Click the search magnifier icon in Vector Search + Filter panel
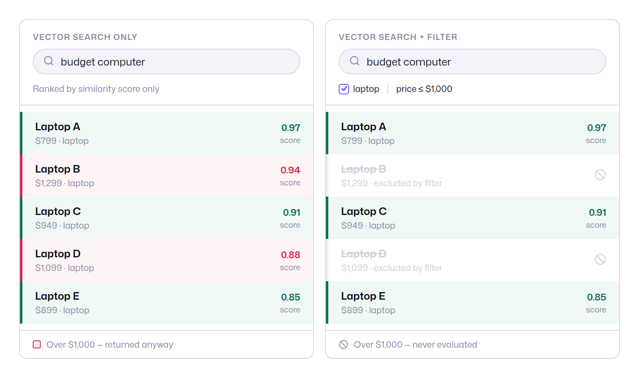 [355, 61]
